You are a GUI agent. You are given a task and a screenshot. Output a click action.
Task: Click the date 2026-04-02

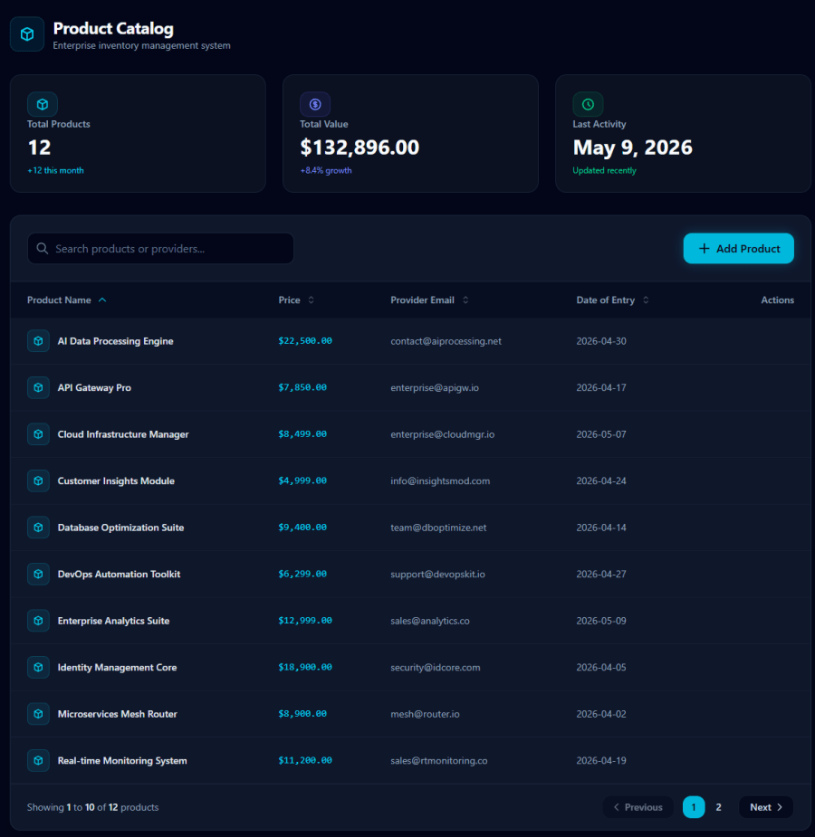click(x=601, y=714)
